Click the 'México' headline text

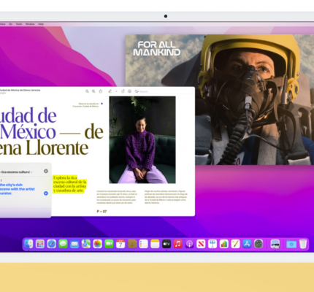coord(28,131)
